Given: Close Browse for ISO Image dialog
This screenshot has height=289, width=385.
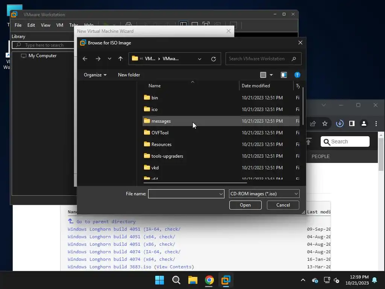Looking at the screenshot, I should tap(300, 43).
